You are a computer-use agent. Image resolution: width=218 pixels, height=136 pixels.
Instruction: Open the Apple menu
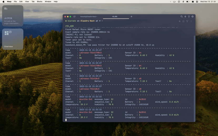coord(3,2)
